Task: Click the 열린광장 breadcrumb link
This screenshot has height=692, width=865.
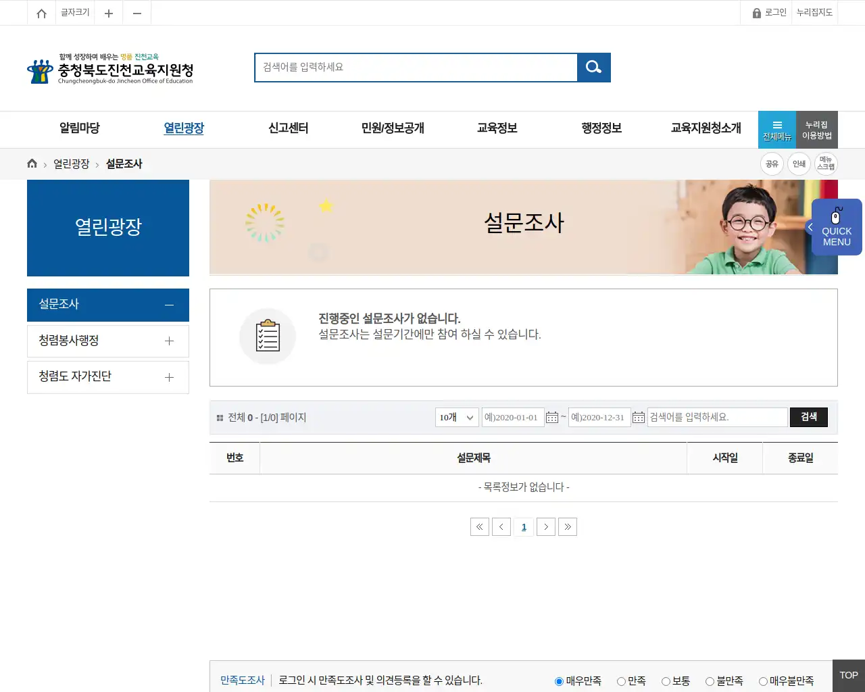Action: (72, 164)
